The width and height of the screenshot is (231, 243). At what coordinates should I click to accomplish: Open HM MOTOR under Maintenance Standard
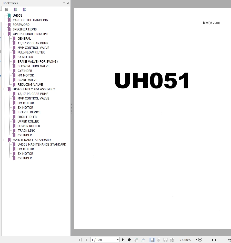(26, 149)
